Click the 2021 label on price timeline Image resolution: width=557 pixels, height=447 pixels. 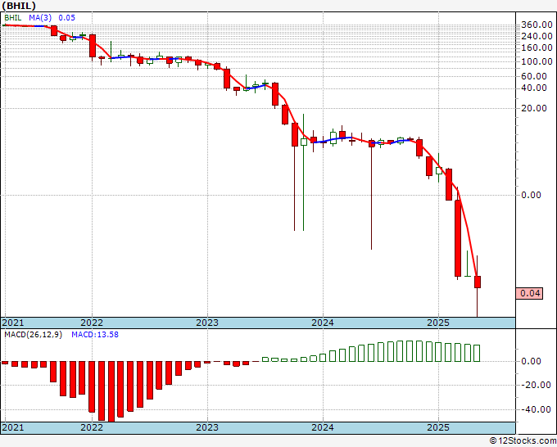tap(13, 323)
